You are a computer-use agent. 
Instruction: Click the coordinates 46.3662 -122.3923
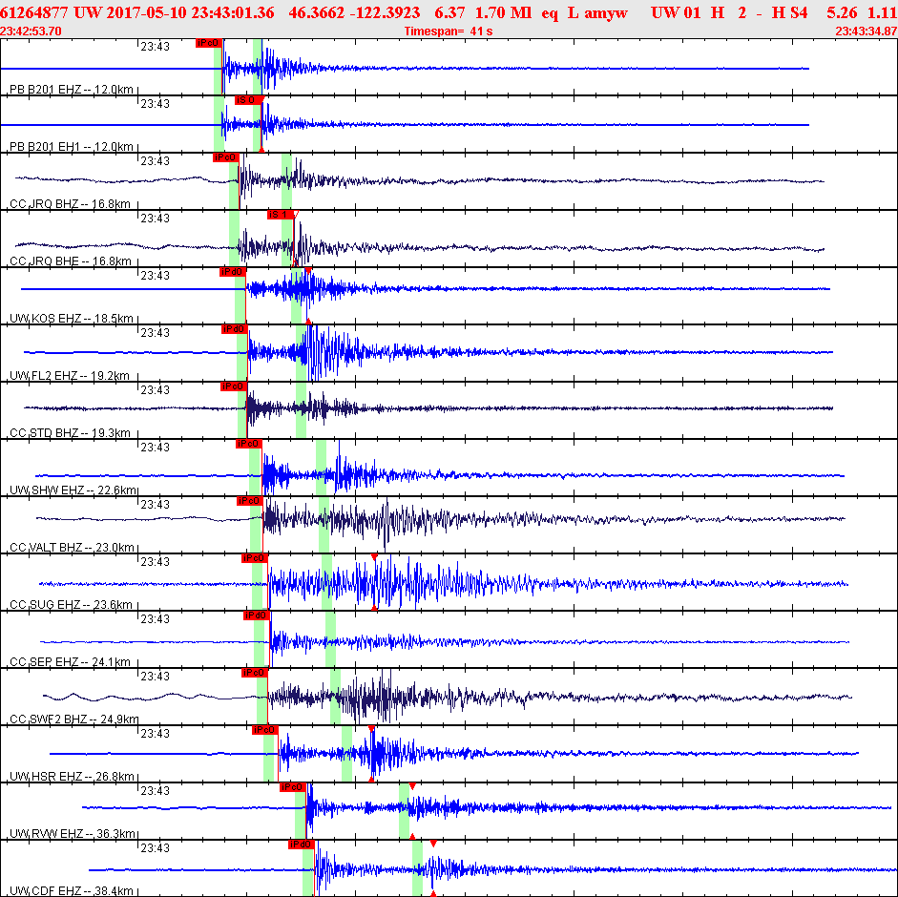[x=354, y=12]
